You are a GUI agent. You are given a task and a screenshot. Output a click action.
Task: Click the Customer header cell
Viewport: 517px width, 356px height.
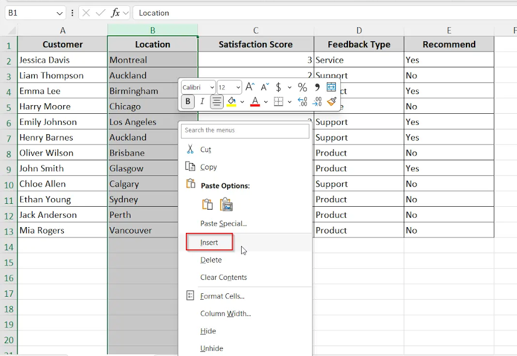pos(63,44)
